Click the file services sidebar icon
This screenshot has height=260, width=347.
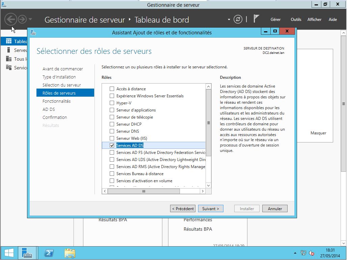point(9,68)
